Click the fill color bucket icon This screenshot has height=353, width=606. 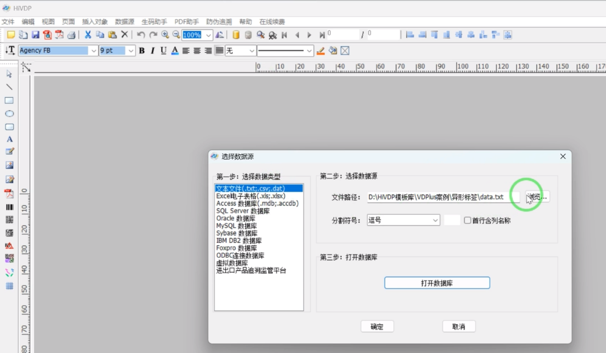coord(333,51)
